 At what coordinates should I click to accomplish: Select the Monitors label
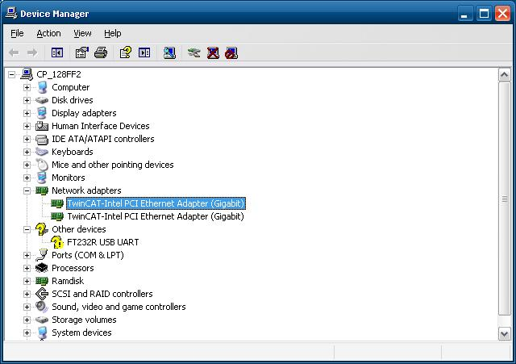point(68,178)
